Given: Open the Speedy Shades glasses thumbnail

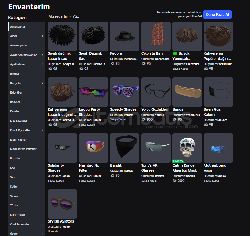Looking at the screenshot, I should pyautogui.click(x=125, y=92).
